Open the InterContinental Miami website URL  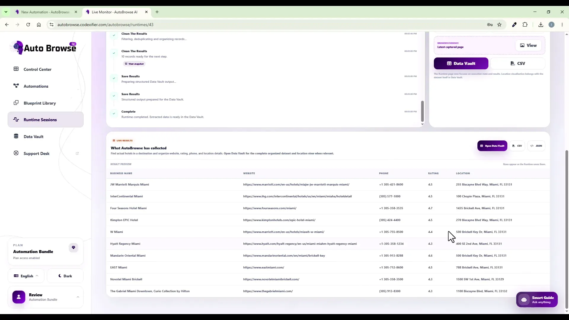[297, 196]
